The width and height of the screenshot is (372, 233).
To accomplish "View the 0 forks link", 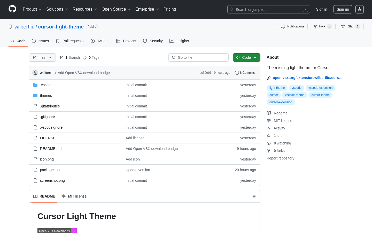I will [x=276, y=151].
